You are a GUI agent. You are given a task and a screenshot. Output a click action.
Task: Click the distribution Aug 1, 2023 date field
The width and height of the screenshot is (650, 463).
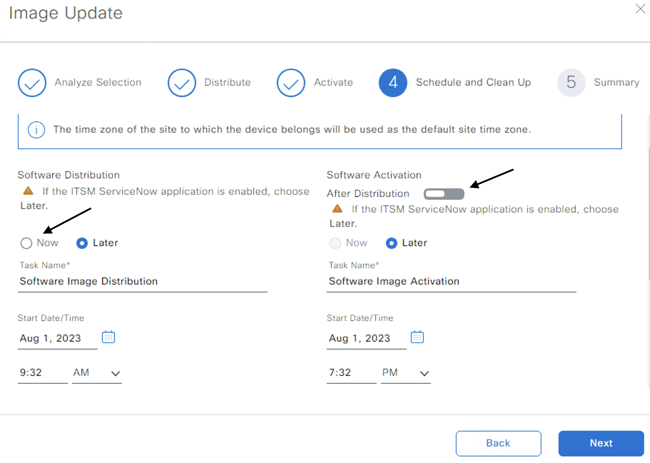coord(58,339)
